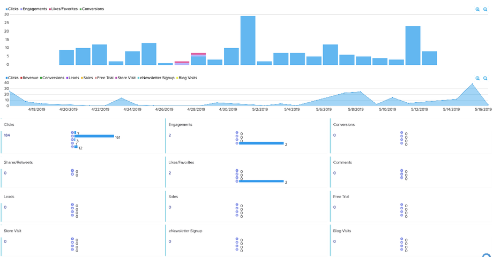
Task: Zoom out on the area line chart
Action: 485,78
